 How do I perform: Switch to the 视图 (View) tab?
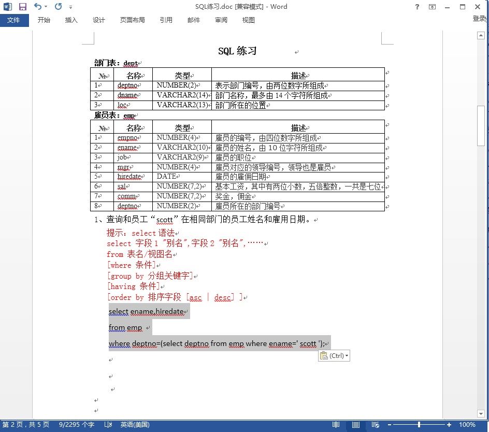(x=249, y=20)
